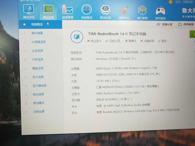Open 装机推荐 cube icon
Image resolution: width=195 pixels, height=146 pixels.
click(142, 13)
